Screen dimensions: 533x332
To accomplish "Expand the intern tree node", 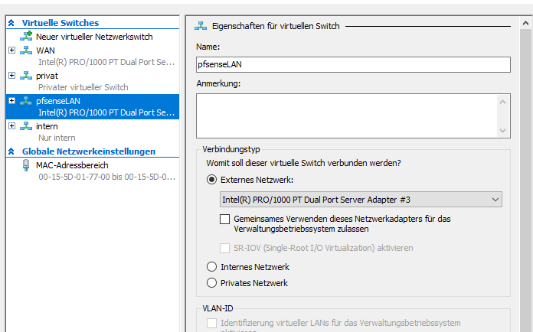I will click(11, 126).
